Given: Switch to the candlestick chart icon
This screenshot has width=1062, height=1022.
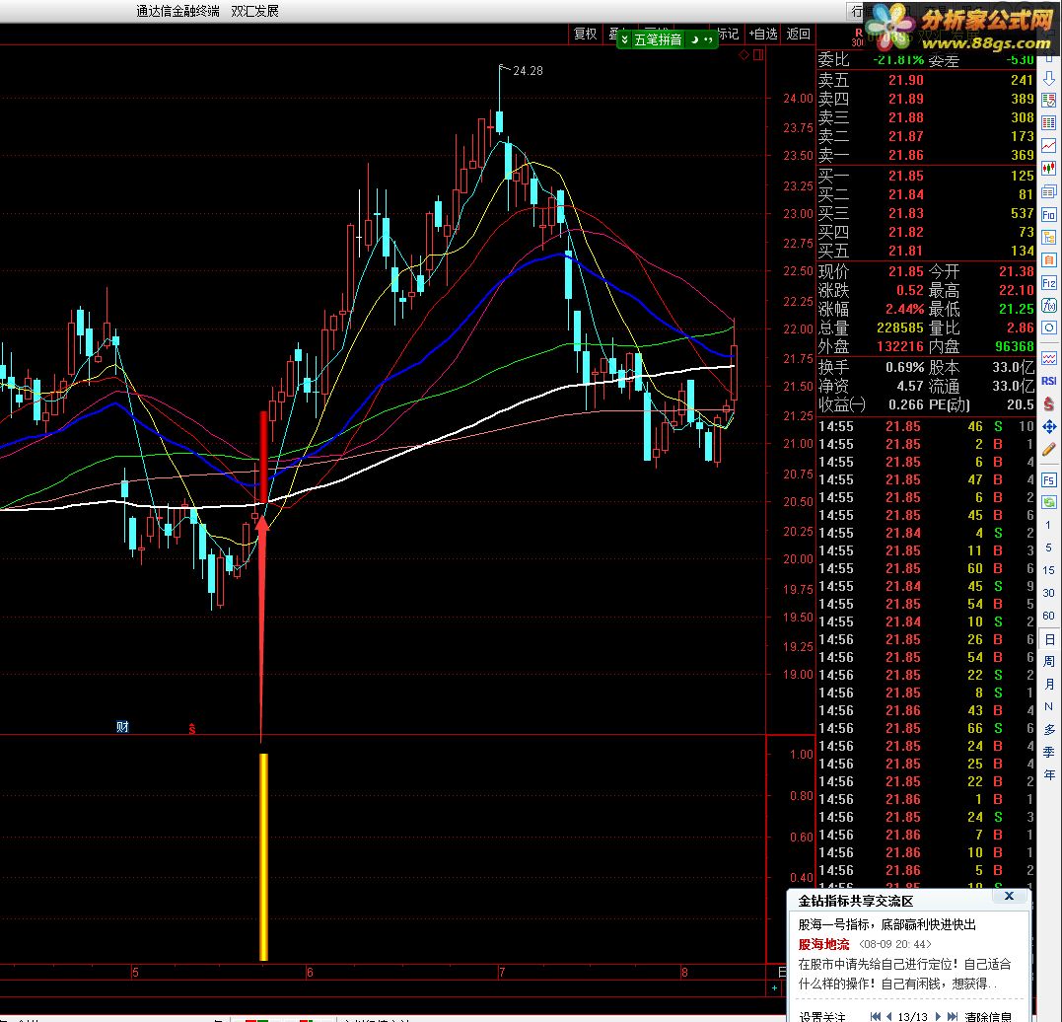Looking at the screenshot, I should pyautogui.click(x=1048, y=168).
